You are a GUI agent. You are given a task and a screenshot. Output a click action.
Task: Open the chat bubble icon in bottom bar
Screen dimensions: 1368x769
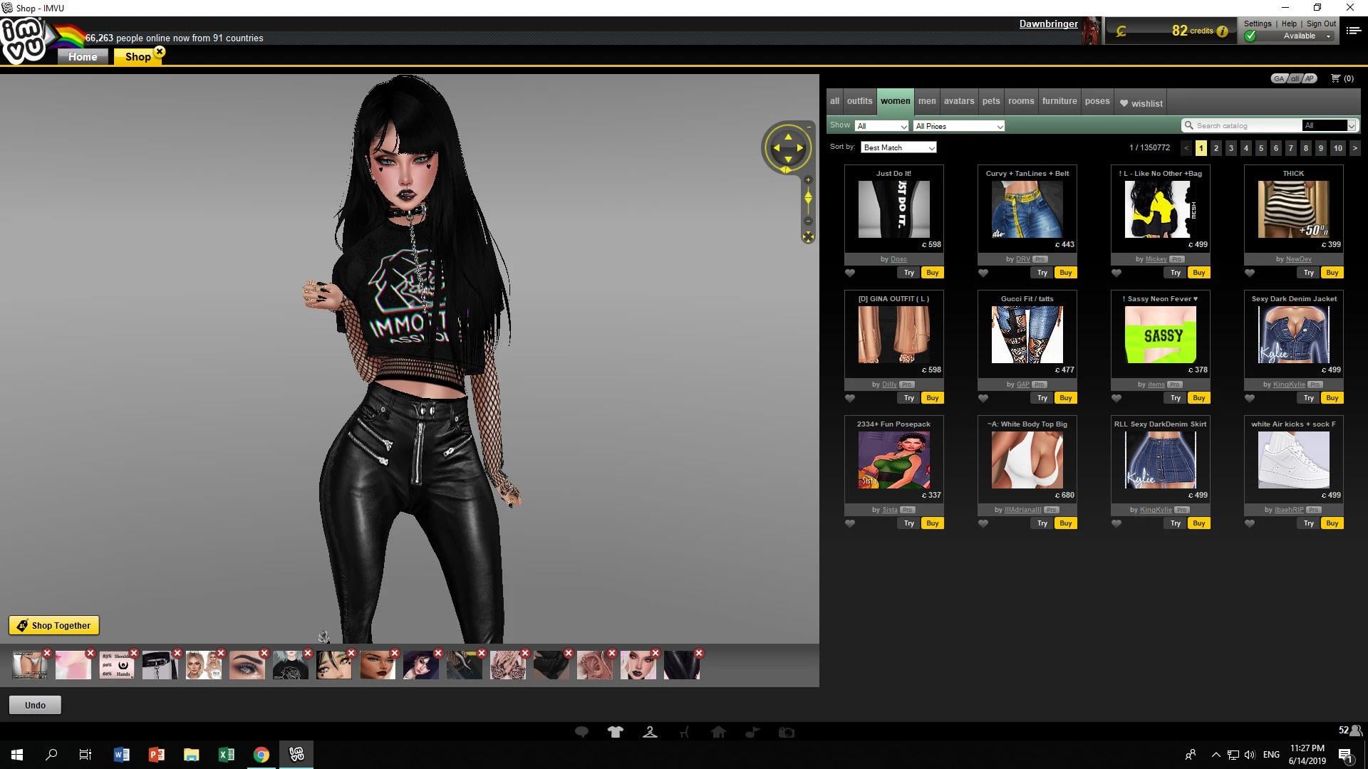click(x=581, y=732)
